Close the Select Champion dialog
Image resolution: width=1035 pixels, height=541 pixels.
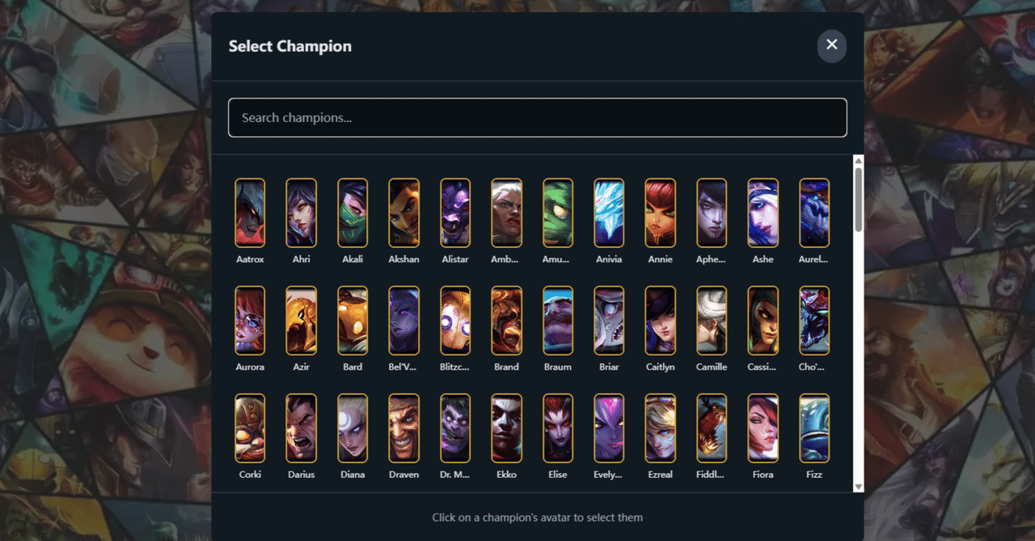pyautogui.click(x=831, y=46)
